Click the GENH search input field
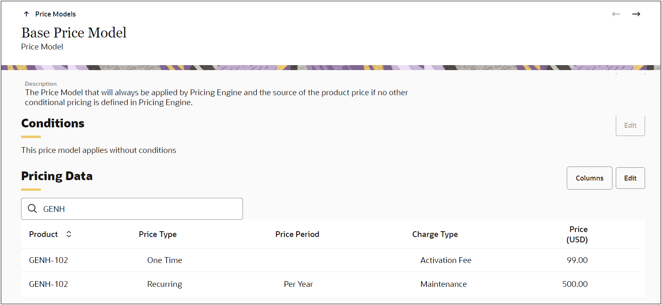The width and height of the screenshot is (662, 305). click(x=140, y=209)
